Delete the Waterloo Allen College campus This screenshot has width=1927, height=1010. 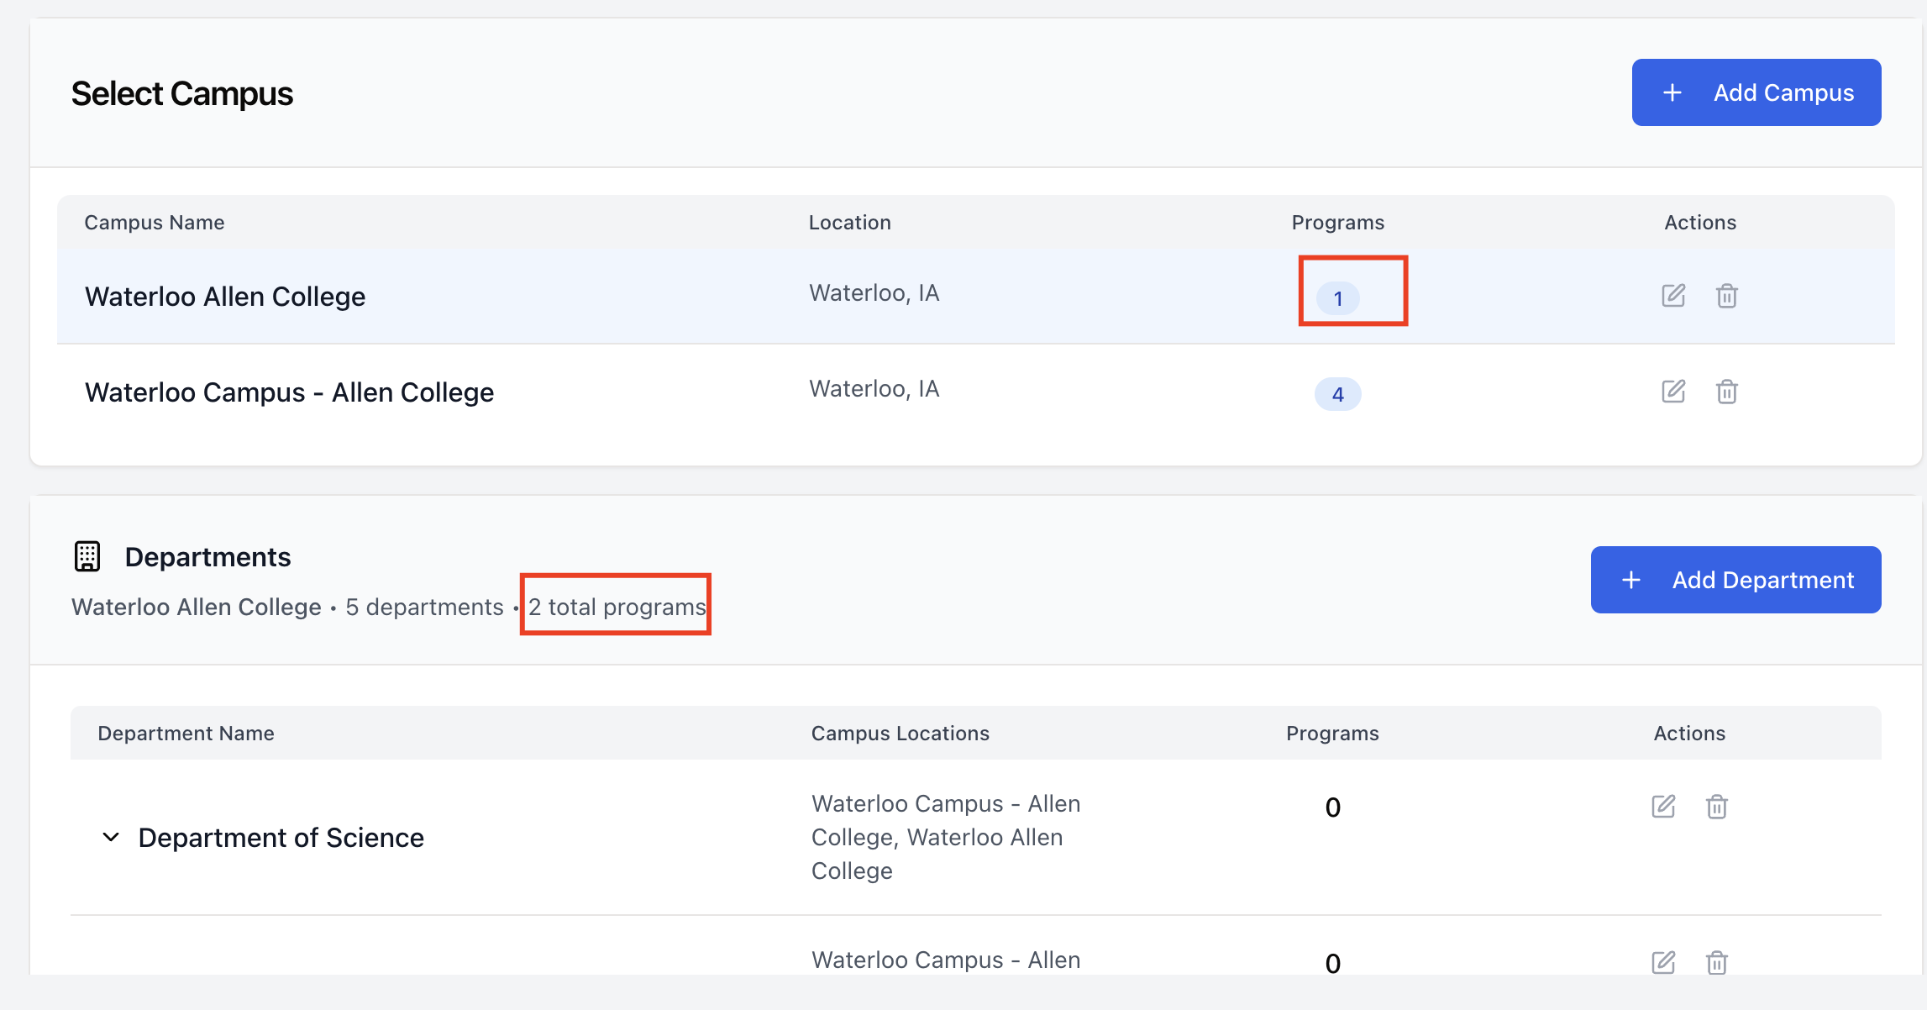tap(1726, 296)
